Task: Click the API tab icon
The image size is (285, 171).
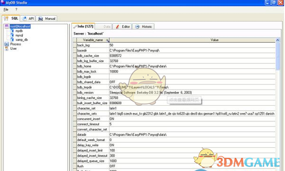Action: tap(24, 18)
